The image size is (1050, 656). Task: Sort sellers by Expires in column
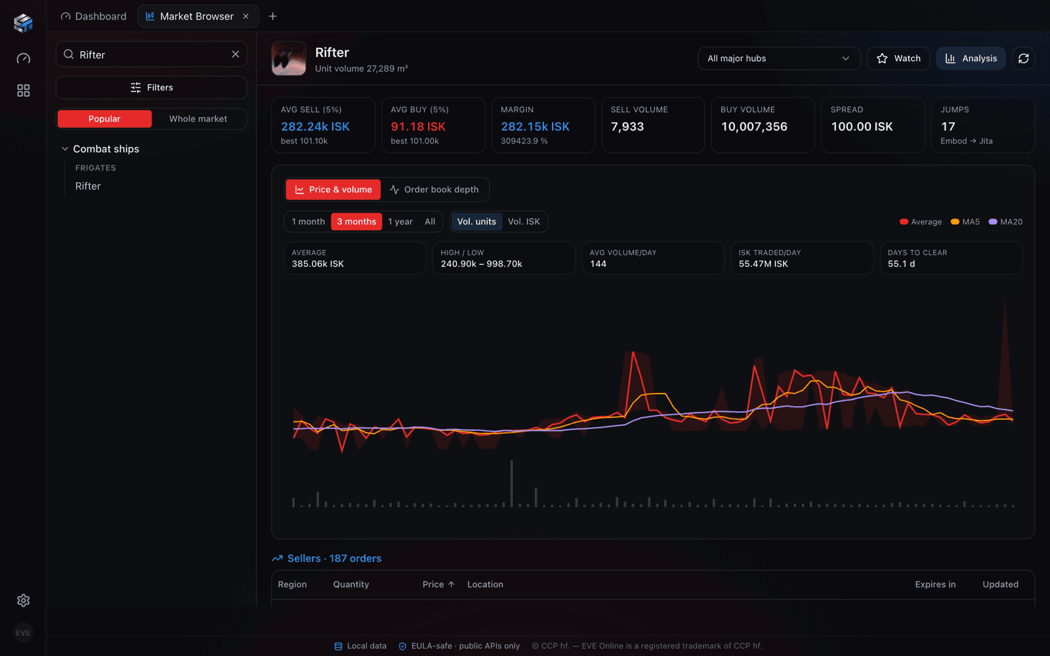(x=935, y=584)
